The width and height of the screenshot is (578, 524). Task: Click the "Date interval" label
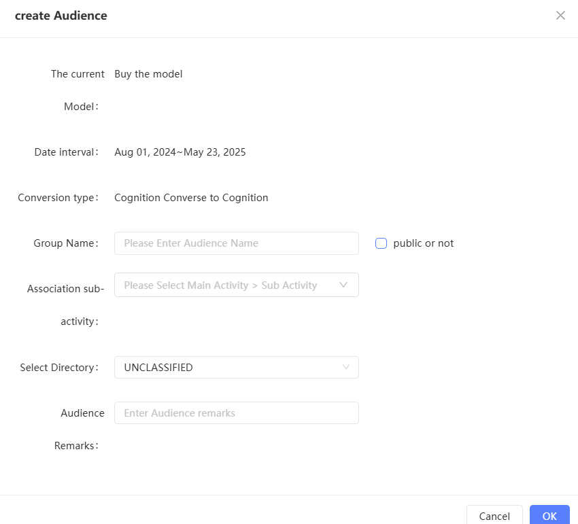pos(66,152)
